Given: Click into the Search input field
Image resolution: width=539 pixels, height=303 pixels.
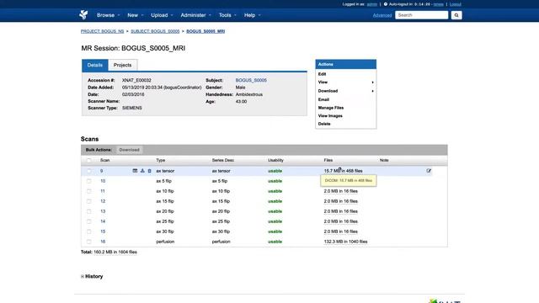Looking at the screenshot, I should click(421, 15).
